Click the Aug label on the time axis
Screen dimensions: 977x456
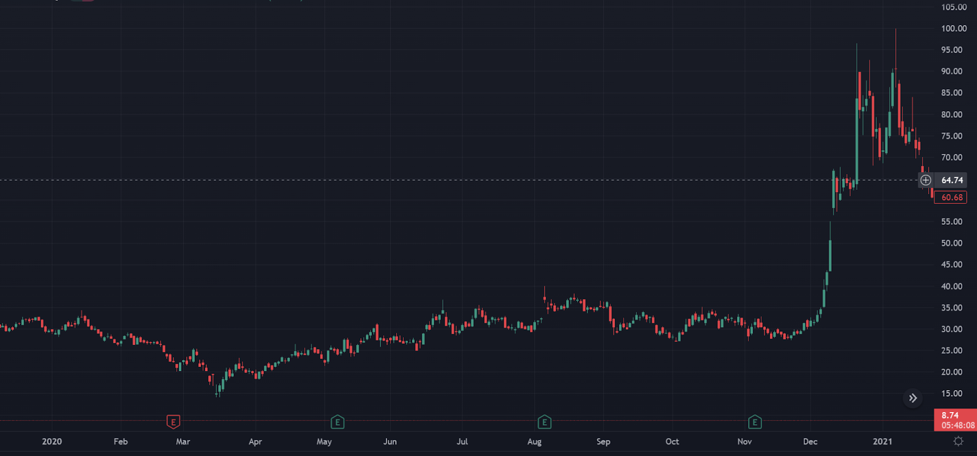[x=534, y=441]
